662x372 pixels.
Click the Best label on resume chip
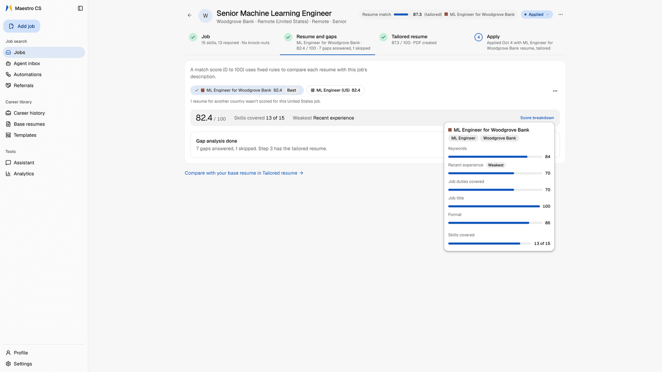[292, 90]
